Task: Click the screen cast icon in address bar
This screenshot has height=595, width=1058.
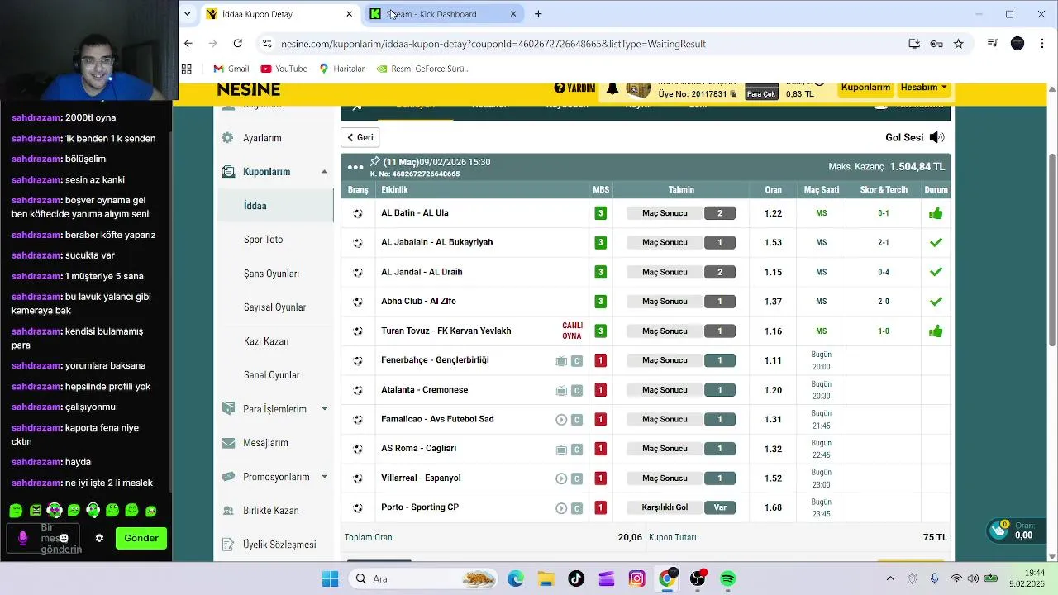Action: tap(914, 44)
